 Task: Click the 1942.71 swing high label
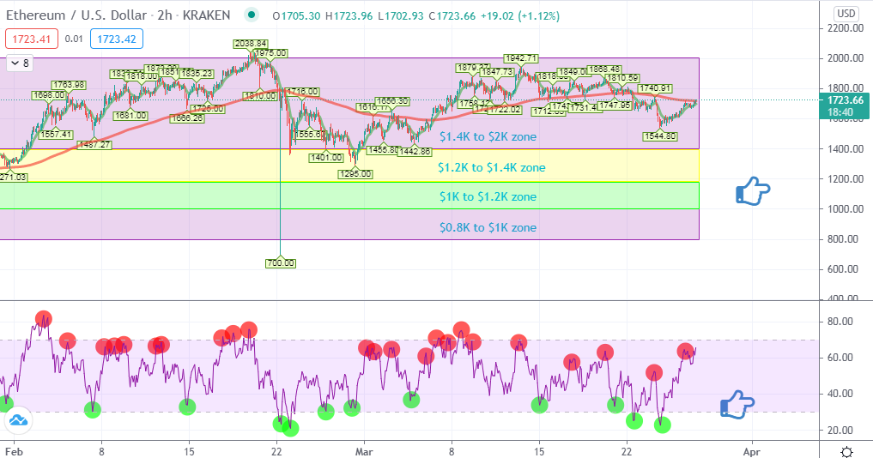coord(520,57)
